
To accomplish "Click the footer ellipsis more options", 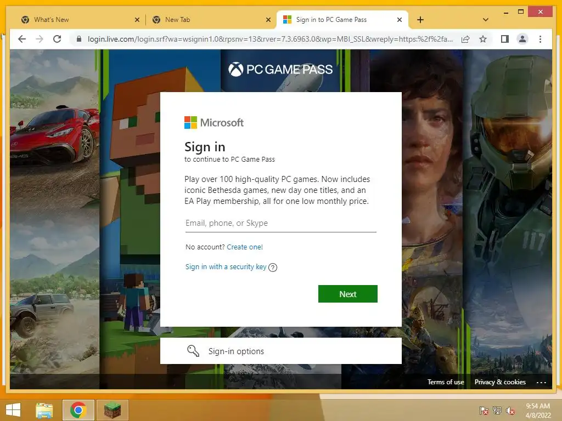I will coord(541,382).
